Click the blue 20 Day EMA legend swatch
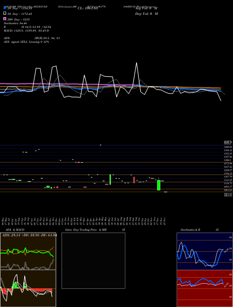The image size is (233, 307). tap(5, 7)
